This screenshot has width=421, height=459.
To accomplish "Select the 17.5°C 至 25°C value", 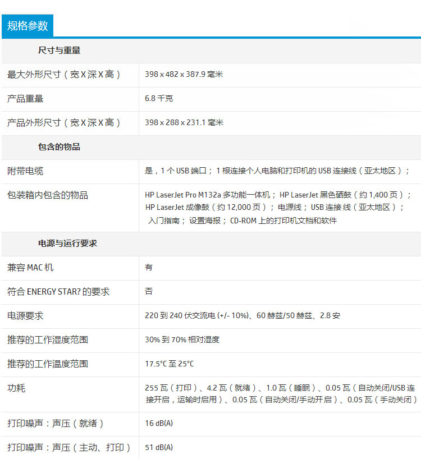I will pyautogui.click(x=169, y=364).
